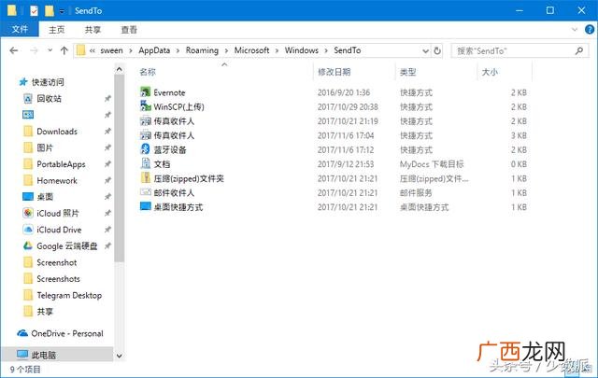Show hidden path levels via double chevron

[93, 50]
